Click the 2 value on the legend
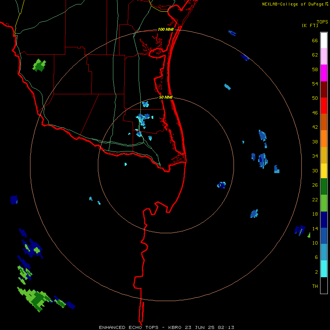The height and width of the screenshot is (330, 330). click(x=316, y=272)
